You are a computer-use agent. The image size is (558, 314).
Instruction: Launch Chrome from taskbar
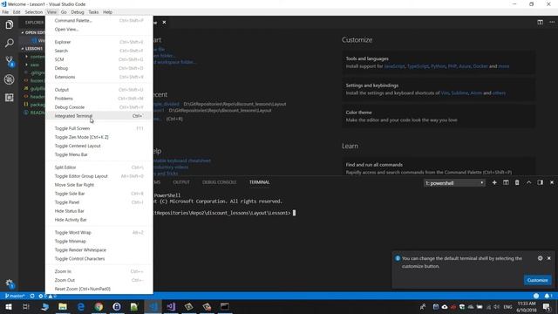(x=99, y=307)
